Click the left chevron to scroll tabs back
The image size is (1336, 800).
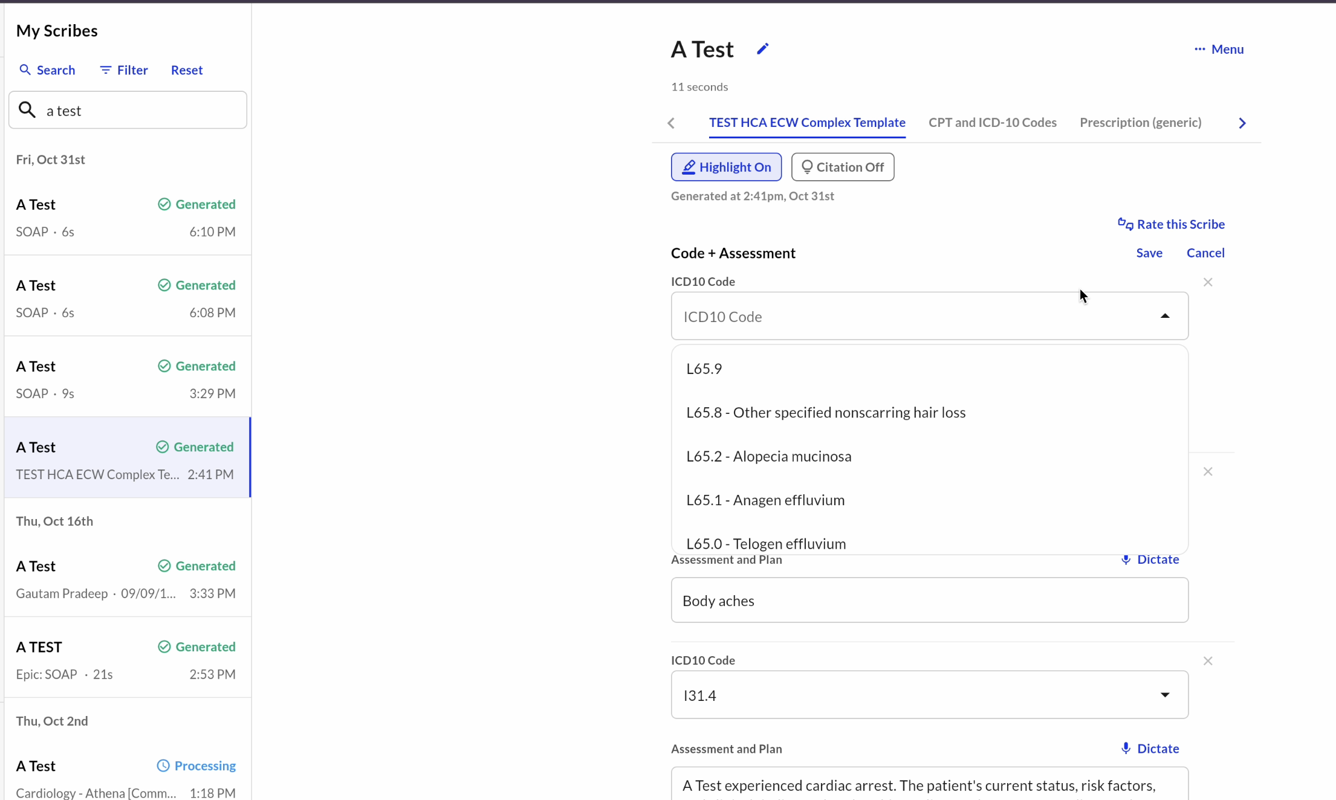[671, 123]
